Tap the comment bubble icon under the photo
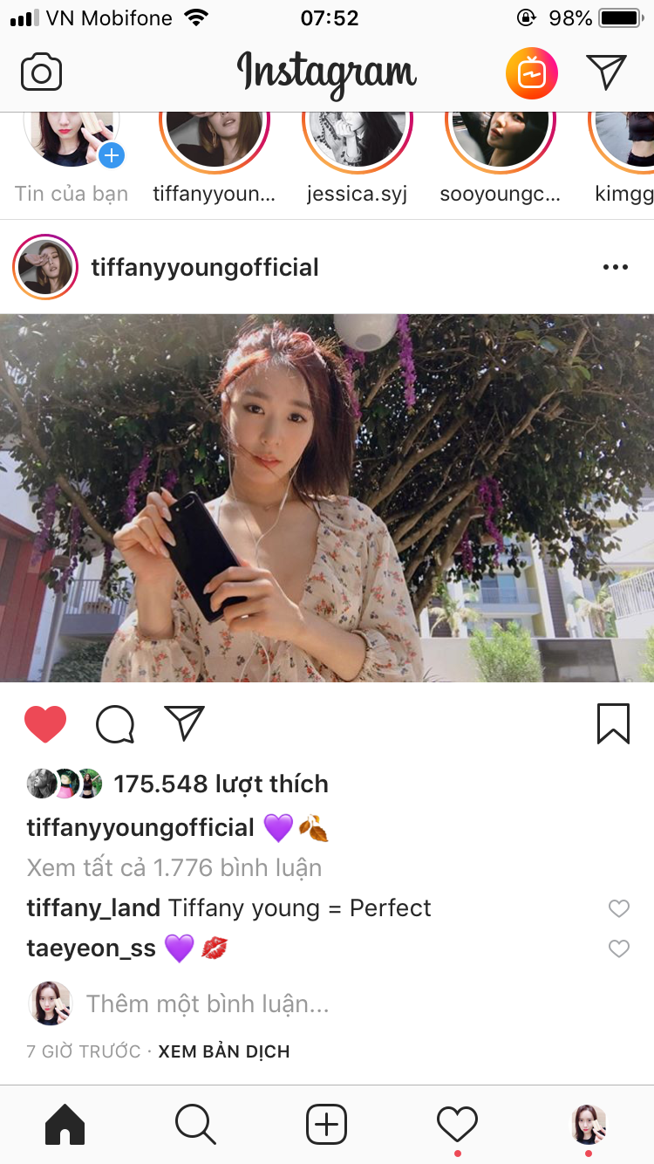This screenshot has width=654, height=1164. tap(115, 724)
